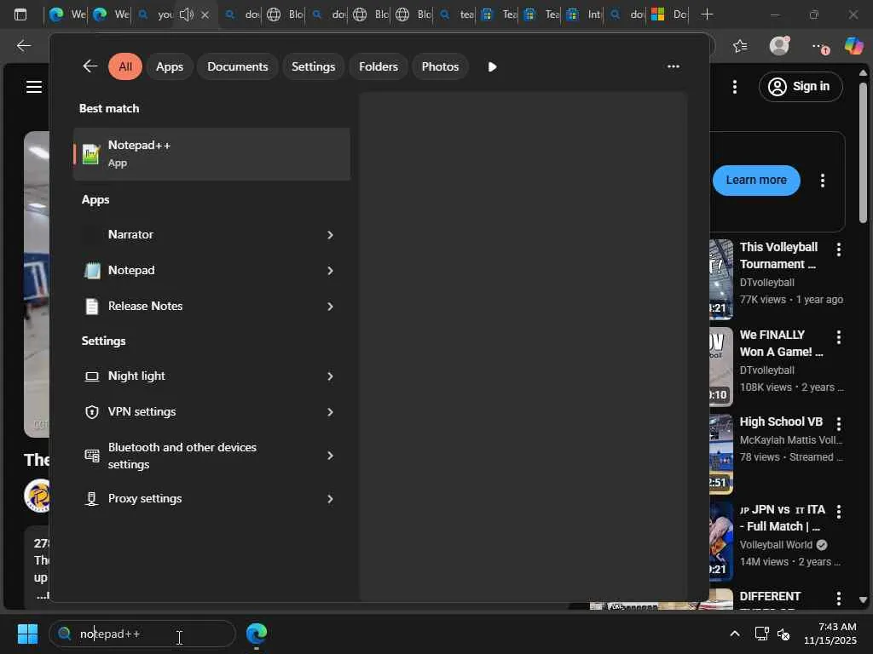The width and height of the screenshot is (873, 654).
Task: Open options for JPN vs ITA video
Action: coord(839,512)
